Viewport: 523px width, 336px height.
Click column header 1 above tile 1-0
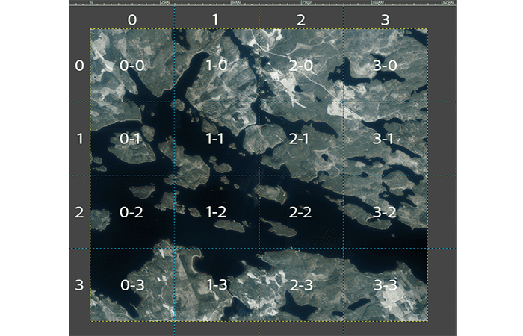pyautogui.click(x=215, y=20)
